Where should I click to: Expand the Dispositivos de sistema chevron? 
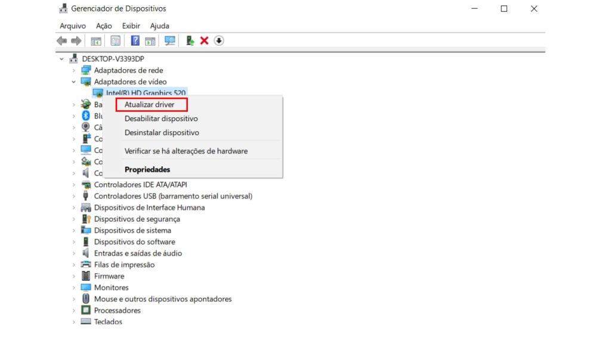pos(73,230)
